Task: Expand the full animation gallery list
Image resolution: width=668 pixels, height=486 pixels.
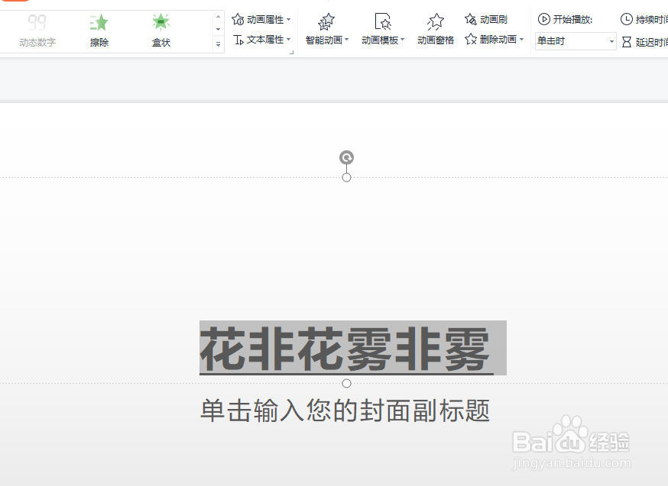Action: coord(218,44)
